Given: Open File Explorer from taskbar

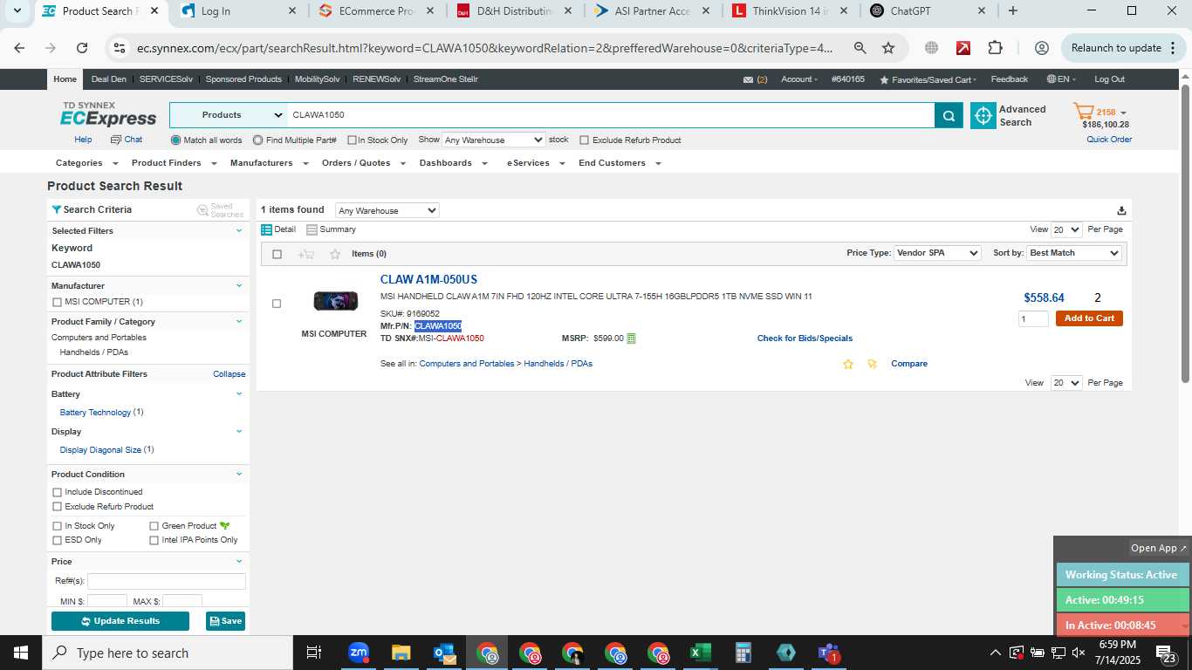Looking at the screenshot, I should click(x=401, y=653).
